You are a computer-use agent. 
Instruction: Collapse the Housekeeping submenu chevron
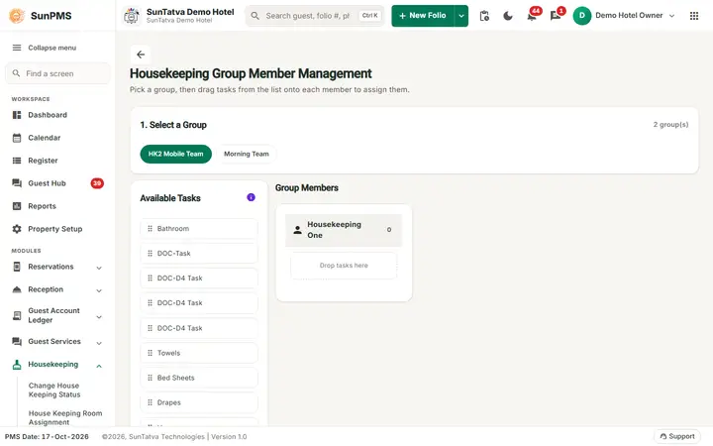point(99,366)
